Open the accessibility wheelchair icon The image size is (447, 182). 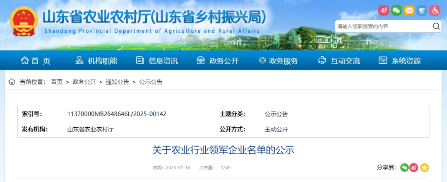[x=435, y=10]
